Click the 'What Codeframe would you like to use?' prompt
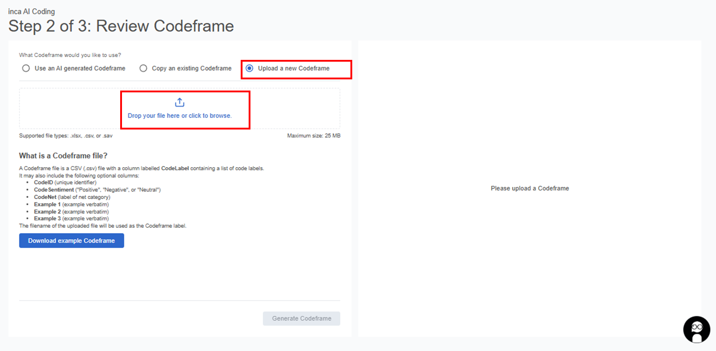716x351 pixels. tap(70, 55)
